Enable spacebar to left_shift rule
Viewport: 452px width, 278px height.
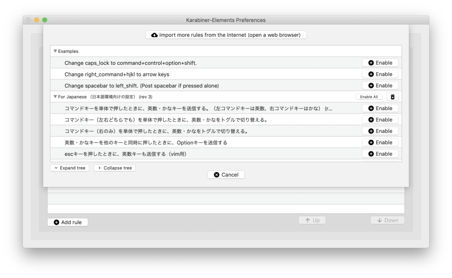380,86
